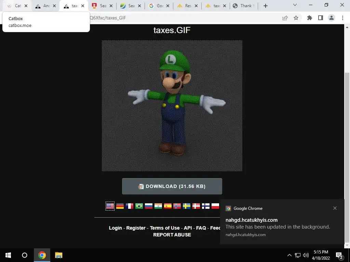The height and width of the screenshot is (262, 350).
Task: Close the active taxes tab
Action: (83, 6)
